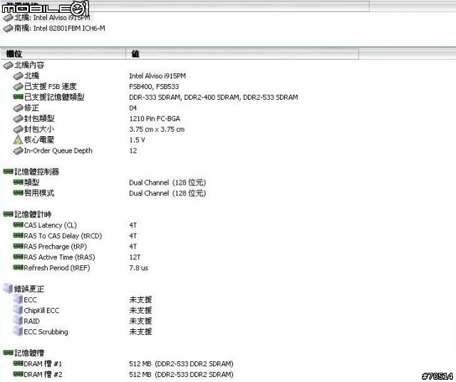This screenshot has height=382, width=456.
Task: Click the 記憶體槽 group label
Action: click(x=29, y=353)
